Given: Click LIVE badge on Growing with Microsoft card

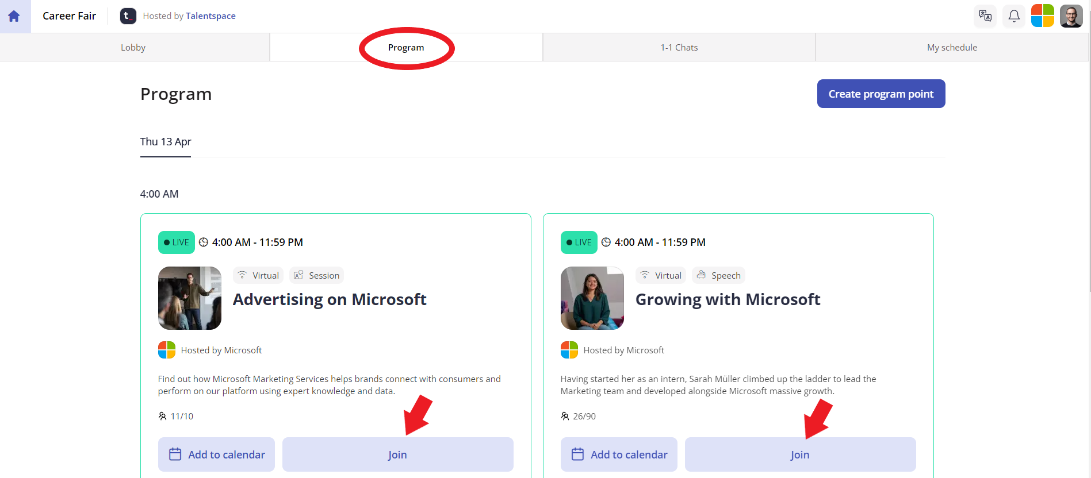Looking at the screenshot, I should point(579,242).
